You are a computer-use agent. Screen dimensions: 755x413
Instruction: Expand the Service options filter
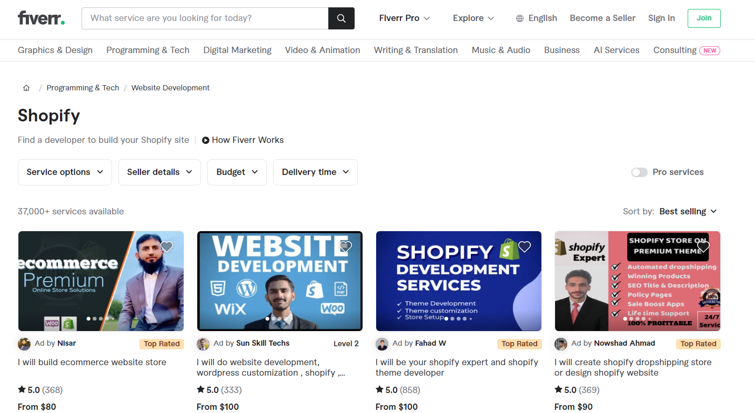coord(65,172)
